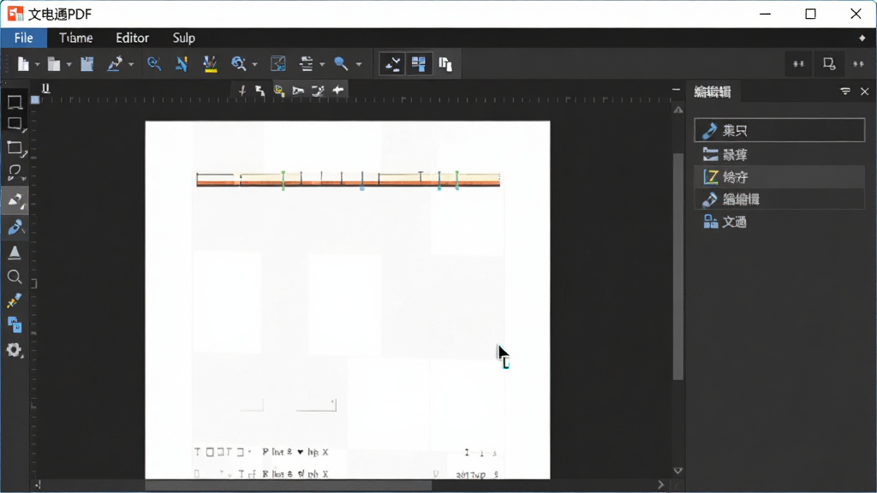Expand the pen signature dropdown arrow
The image size is (877, 493).
coord(131,64)
